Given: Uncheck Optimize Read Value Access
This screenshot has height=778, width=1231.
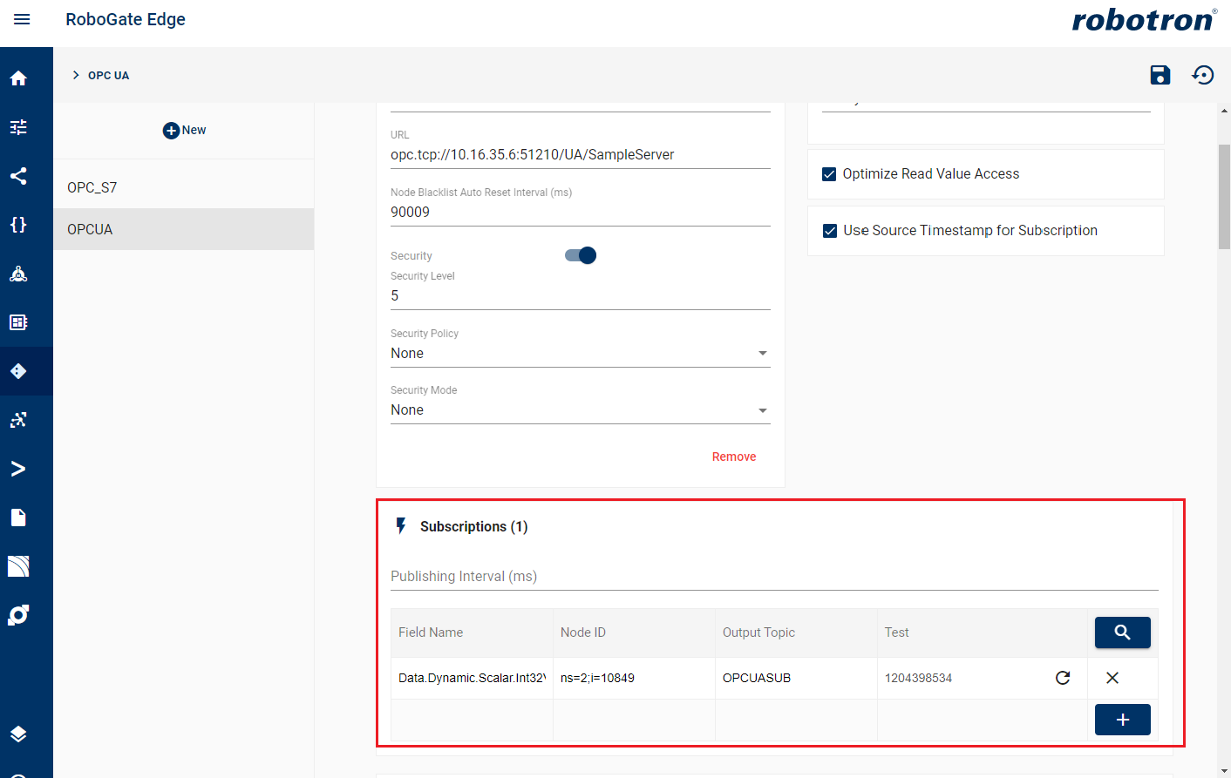Looking at the screenshot, I should tap(829, 174).
